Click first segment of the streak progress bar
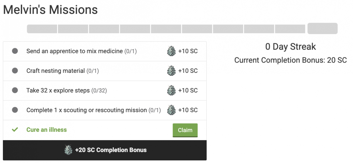 click(x=42, y=29)
